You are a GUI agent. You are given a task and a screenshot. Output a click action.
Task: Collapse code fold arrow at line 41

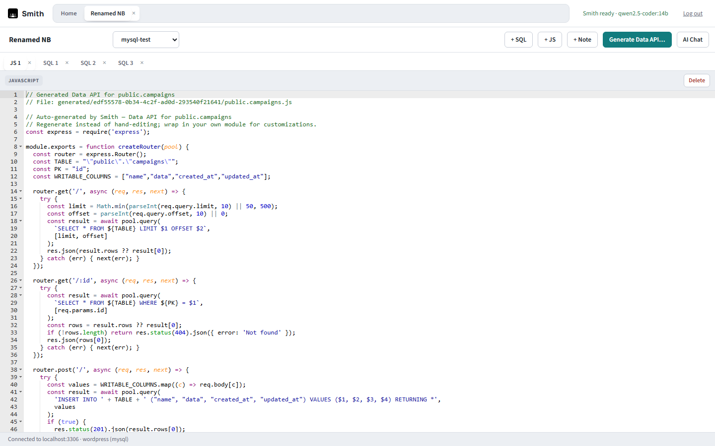(20, 392)
